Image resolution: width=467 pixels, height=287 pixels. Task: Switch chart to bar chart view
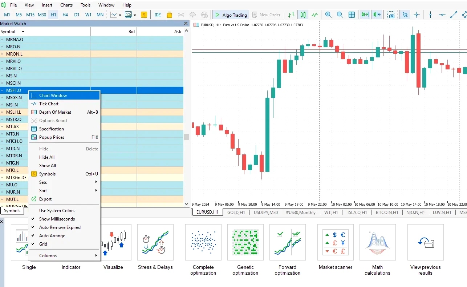(291, 15)
